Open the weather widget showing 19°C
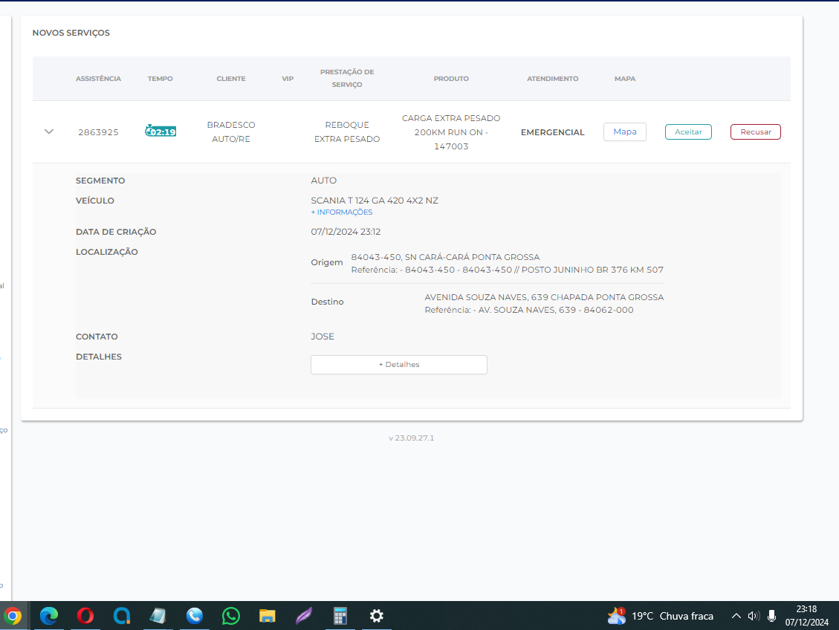The height and width of the screenshot is (630, 839). 661,616
